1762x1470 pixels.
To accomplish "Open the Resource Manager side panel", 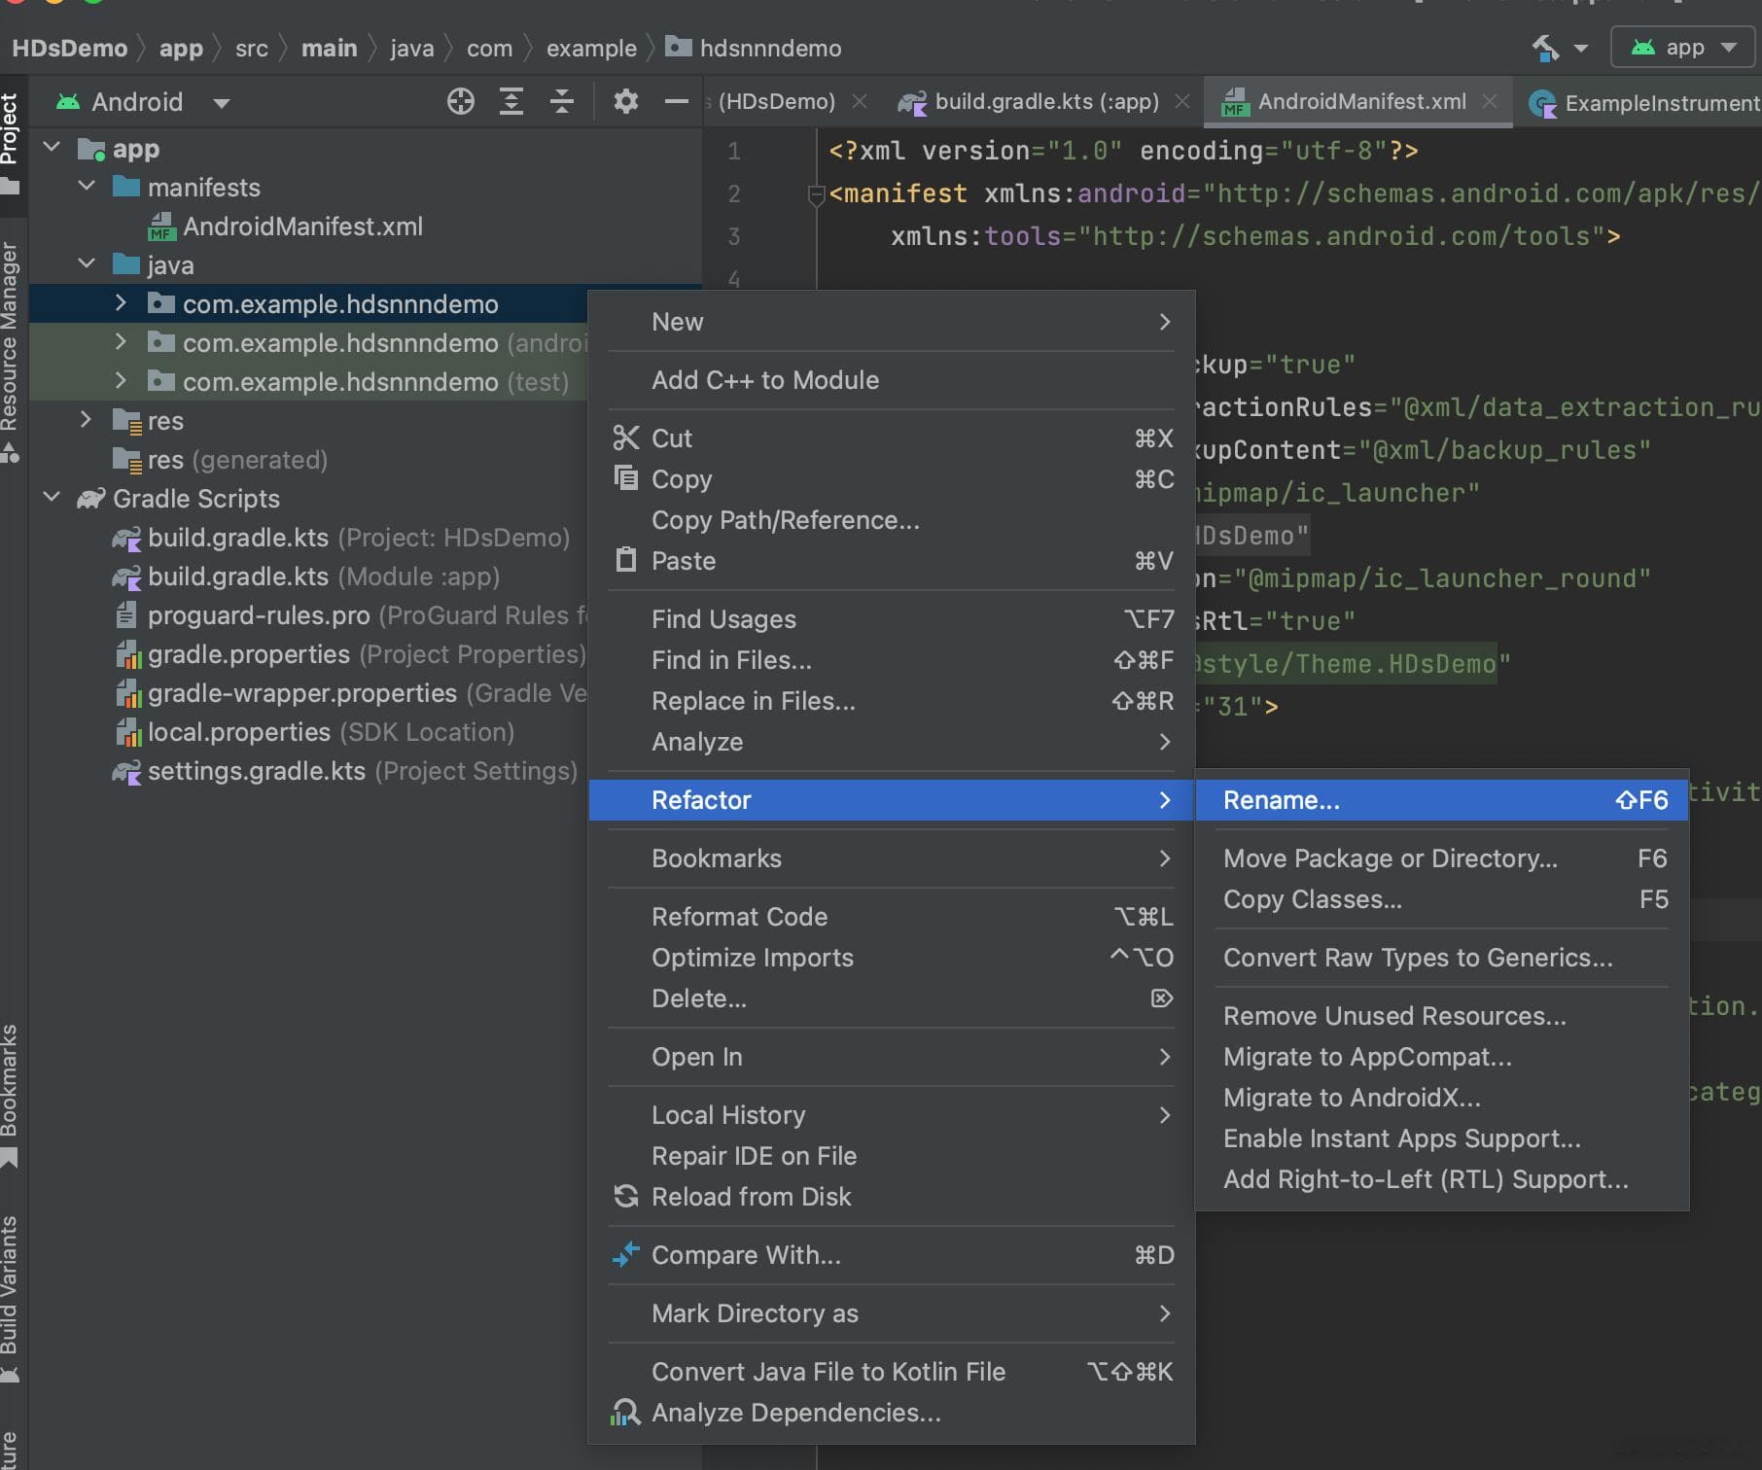I will [10, 350].
